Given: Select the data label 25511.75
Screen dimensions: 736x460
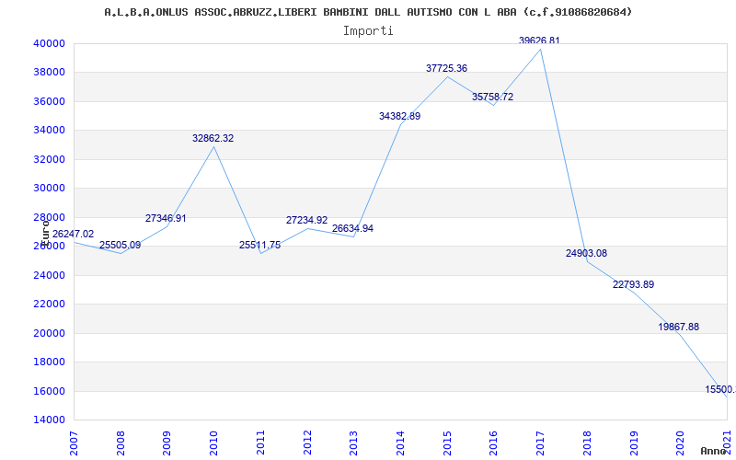Looking at the screenshot, I should tap(259, 245).
